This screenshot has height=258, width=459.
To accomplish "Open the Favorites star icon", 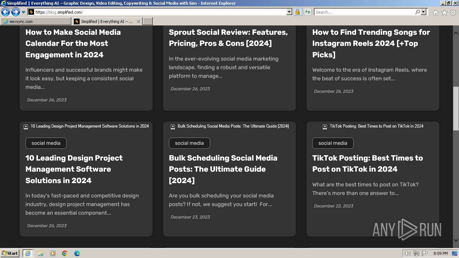I will [444, 13].
